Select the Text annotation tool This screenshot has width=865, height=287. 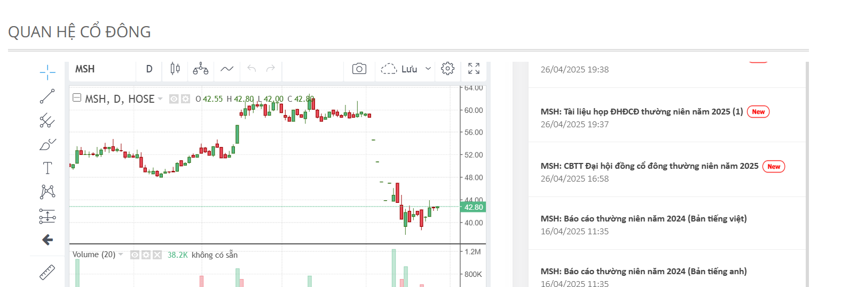[48, 168]
